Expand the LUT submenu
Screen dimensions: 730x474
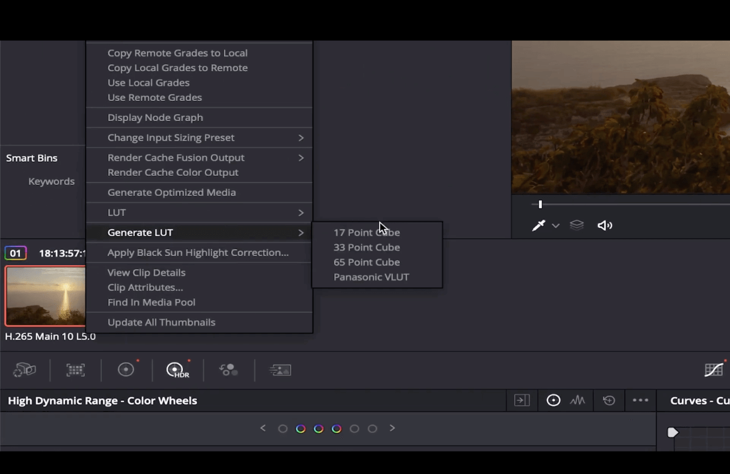tap(200, 212)
